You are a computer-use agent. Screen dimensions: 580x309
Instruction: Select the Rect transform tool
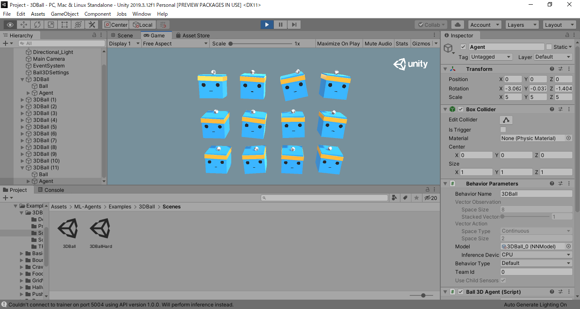pos(65,25)
